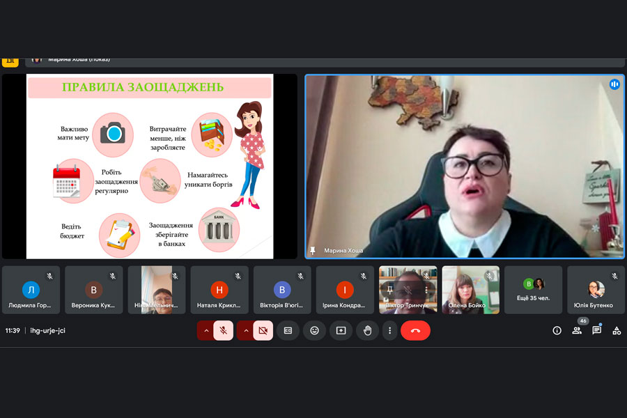Screen dimensions: 627x418
Task: Click muted mic icon on Олена Бойко tile
Action: 489,276
